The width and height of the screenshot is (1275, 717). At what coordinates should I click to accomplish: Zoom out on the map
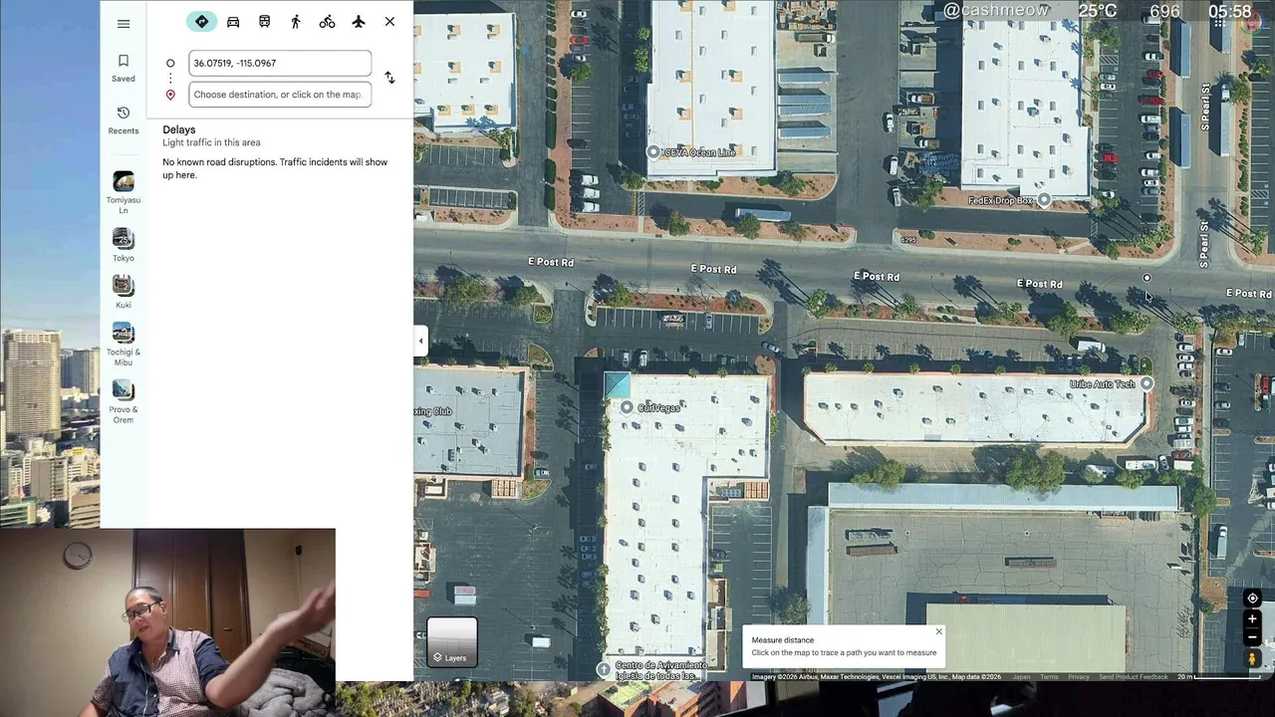1253,636
